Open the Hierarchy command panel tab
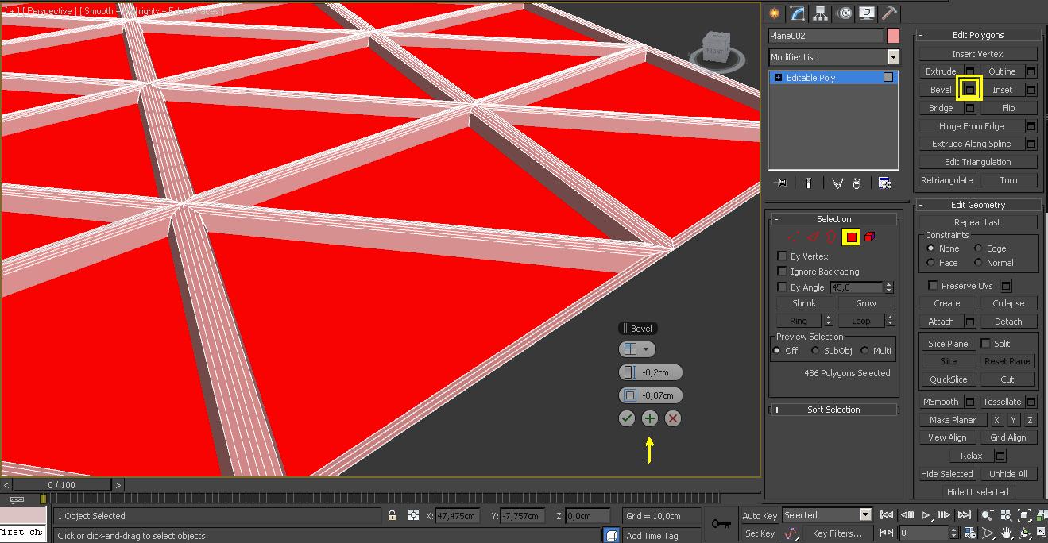 (x=820, y=13)
